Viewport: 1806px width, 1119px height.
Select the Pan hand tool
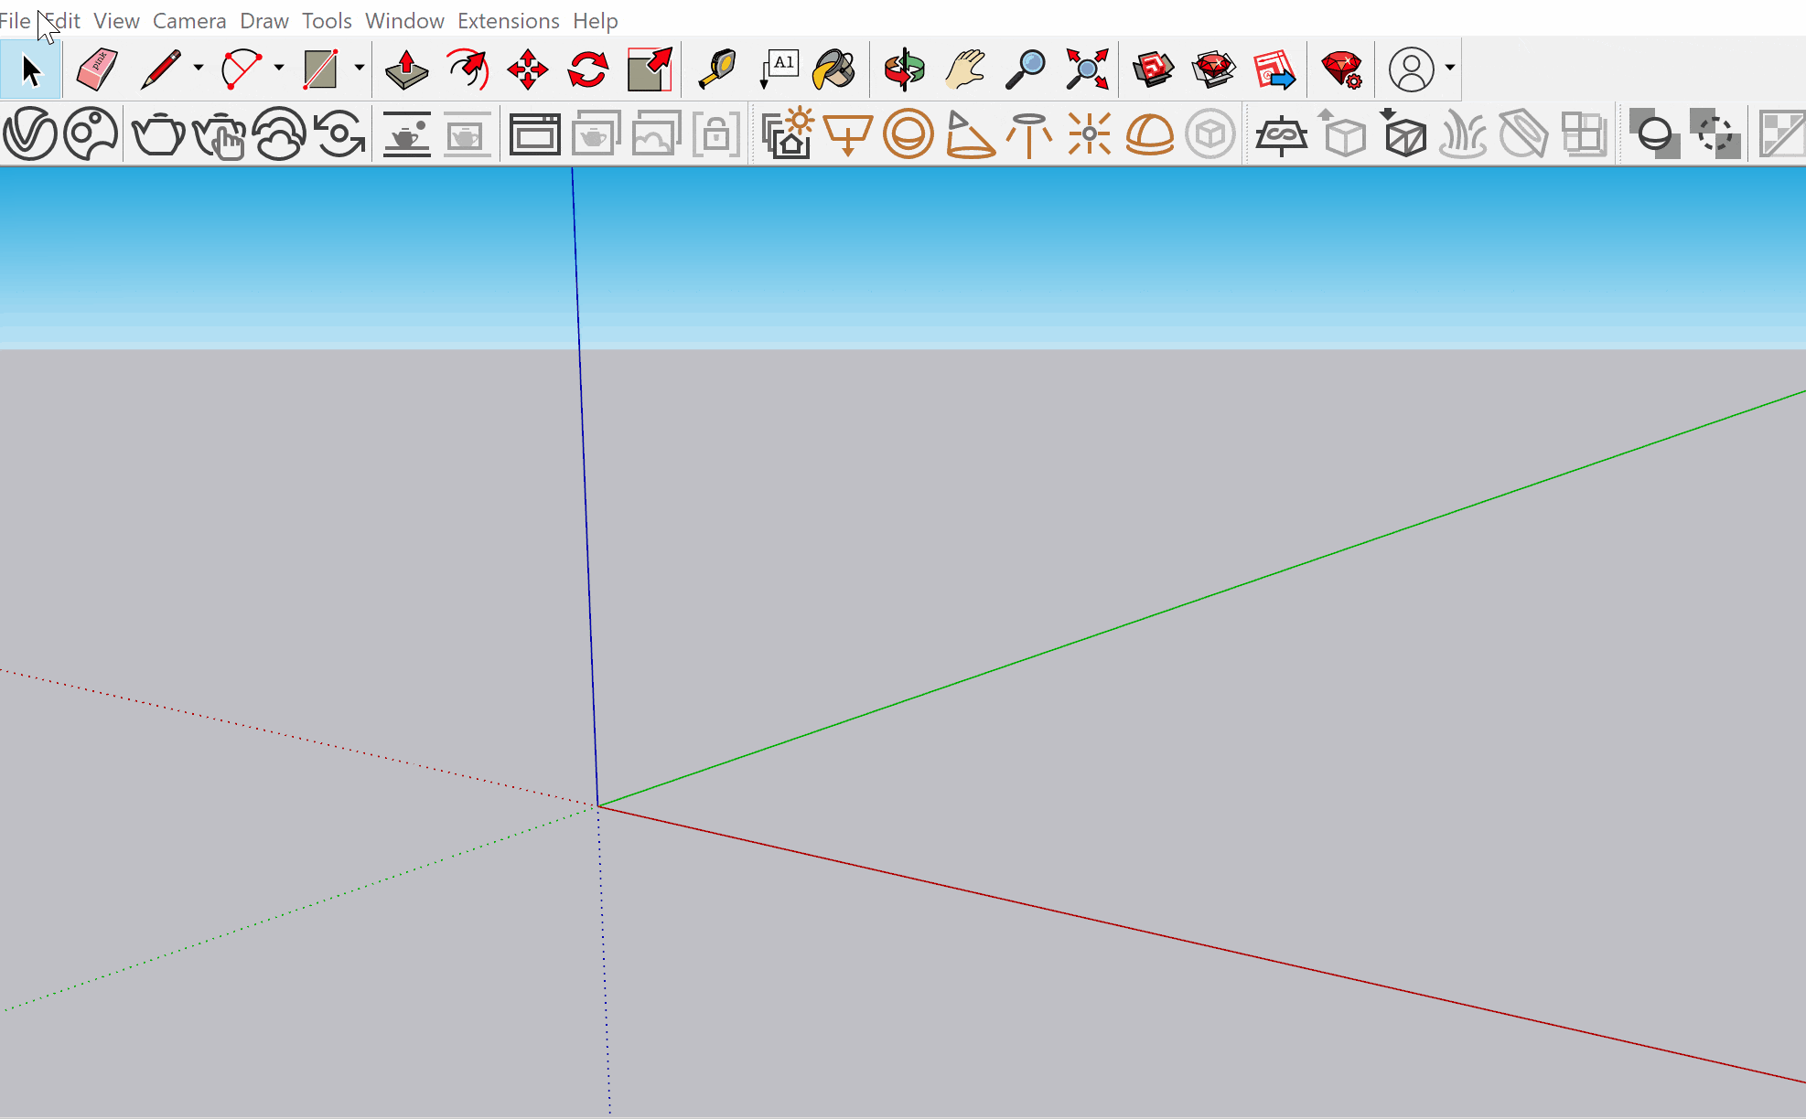(x=965, y=69)
